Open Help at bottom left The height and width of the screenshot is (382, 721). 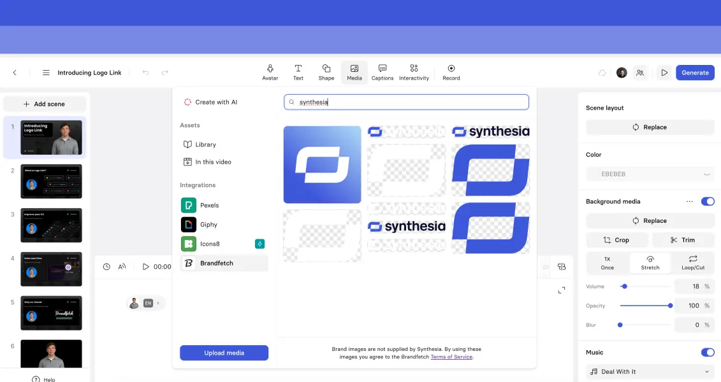(44, 379)
